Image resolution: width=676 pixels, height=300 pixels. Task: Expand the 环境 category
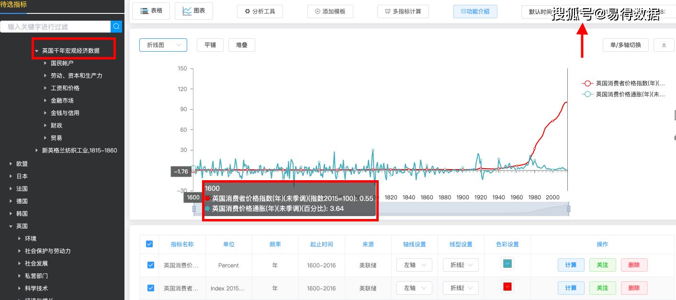coord(19,238)
